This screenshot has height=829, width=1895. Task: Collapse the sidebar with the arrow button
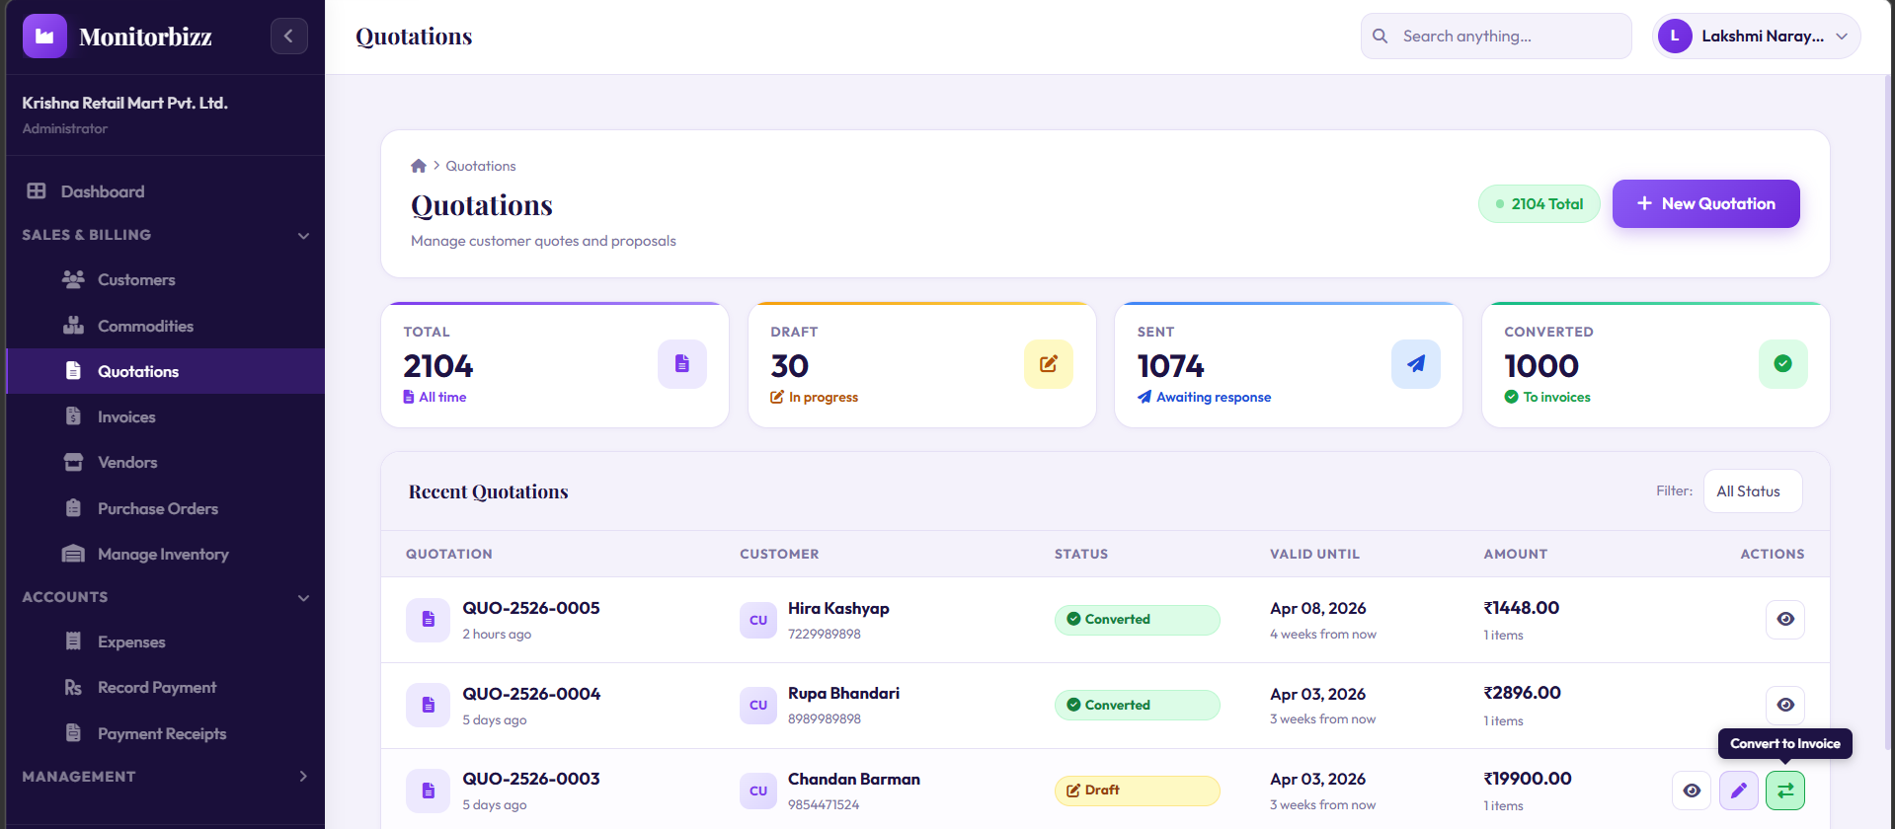point(288,37)
